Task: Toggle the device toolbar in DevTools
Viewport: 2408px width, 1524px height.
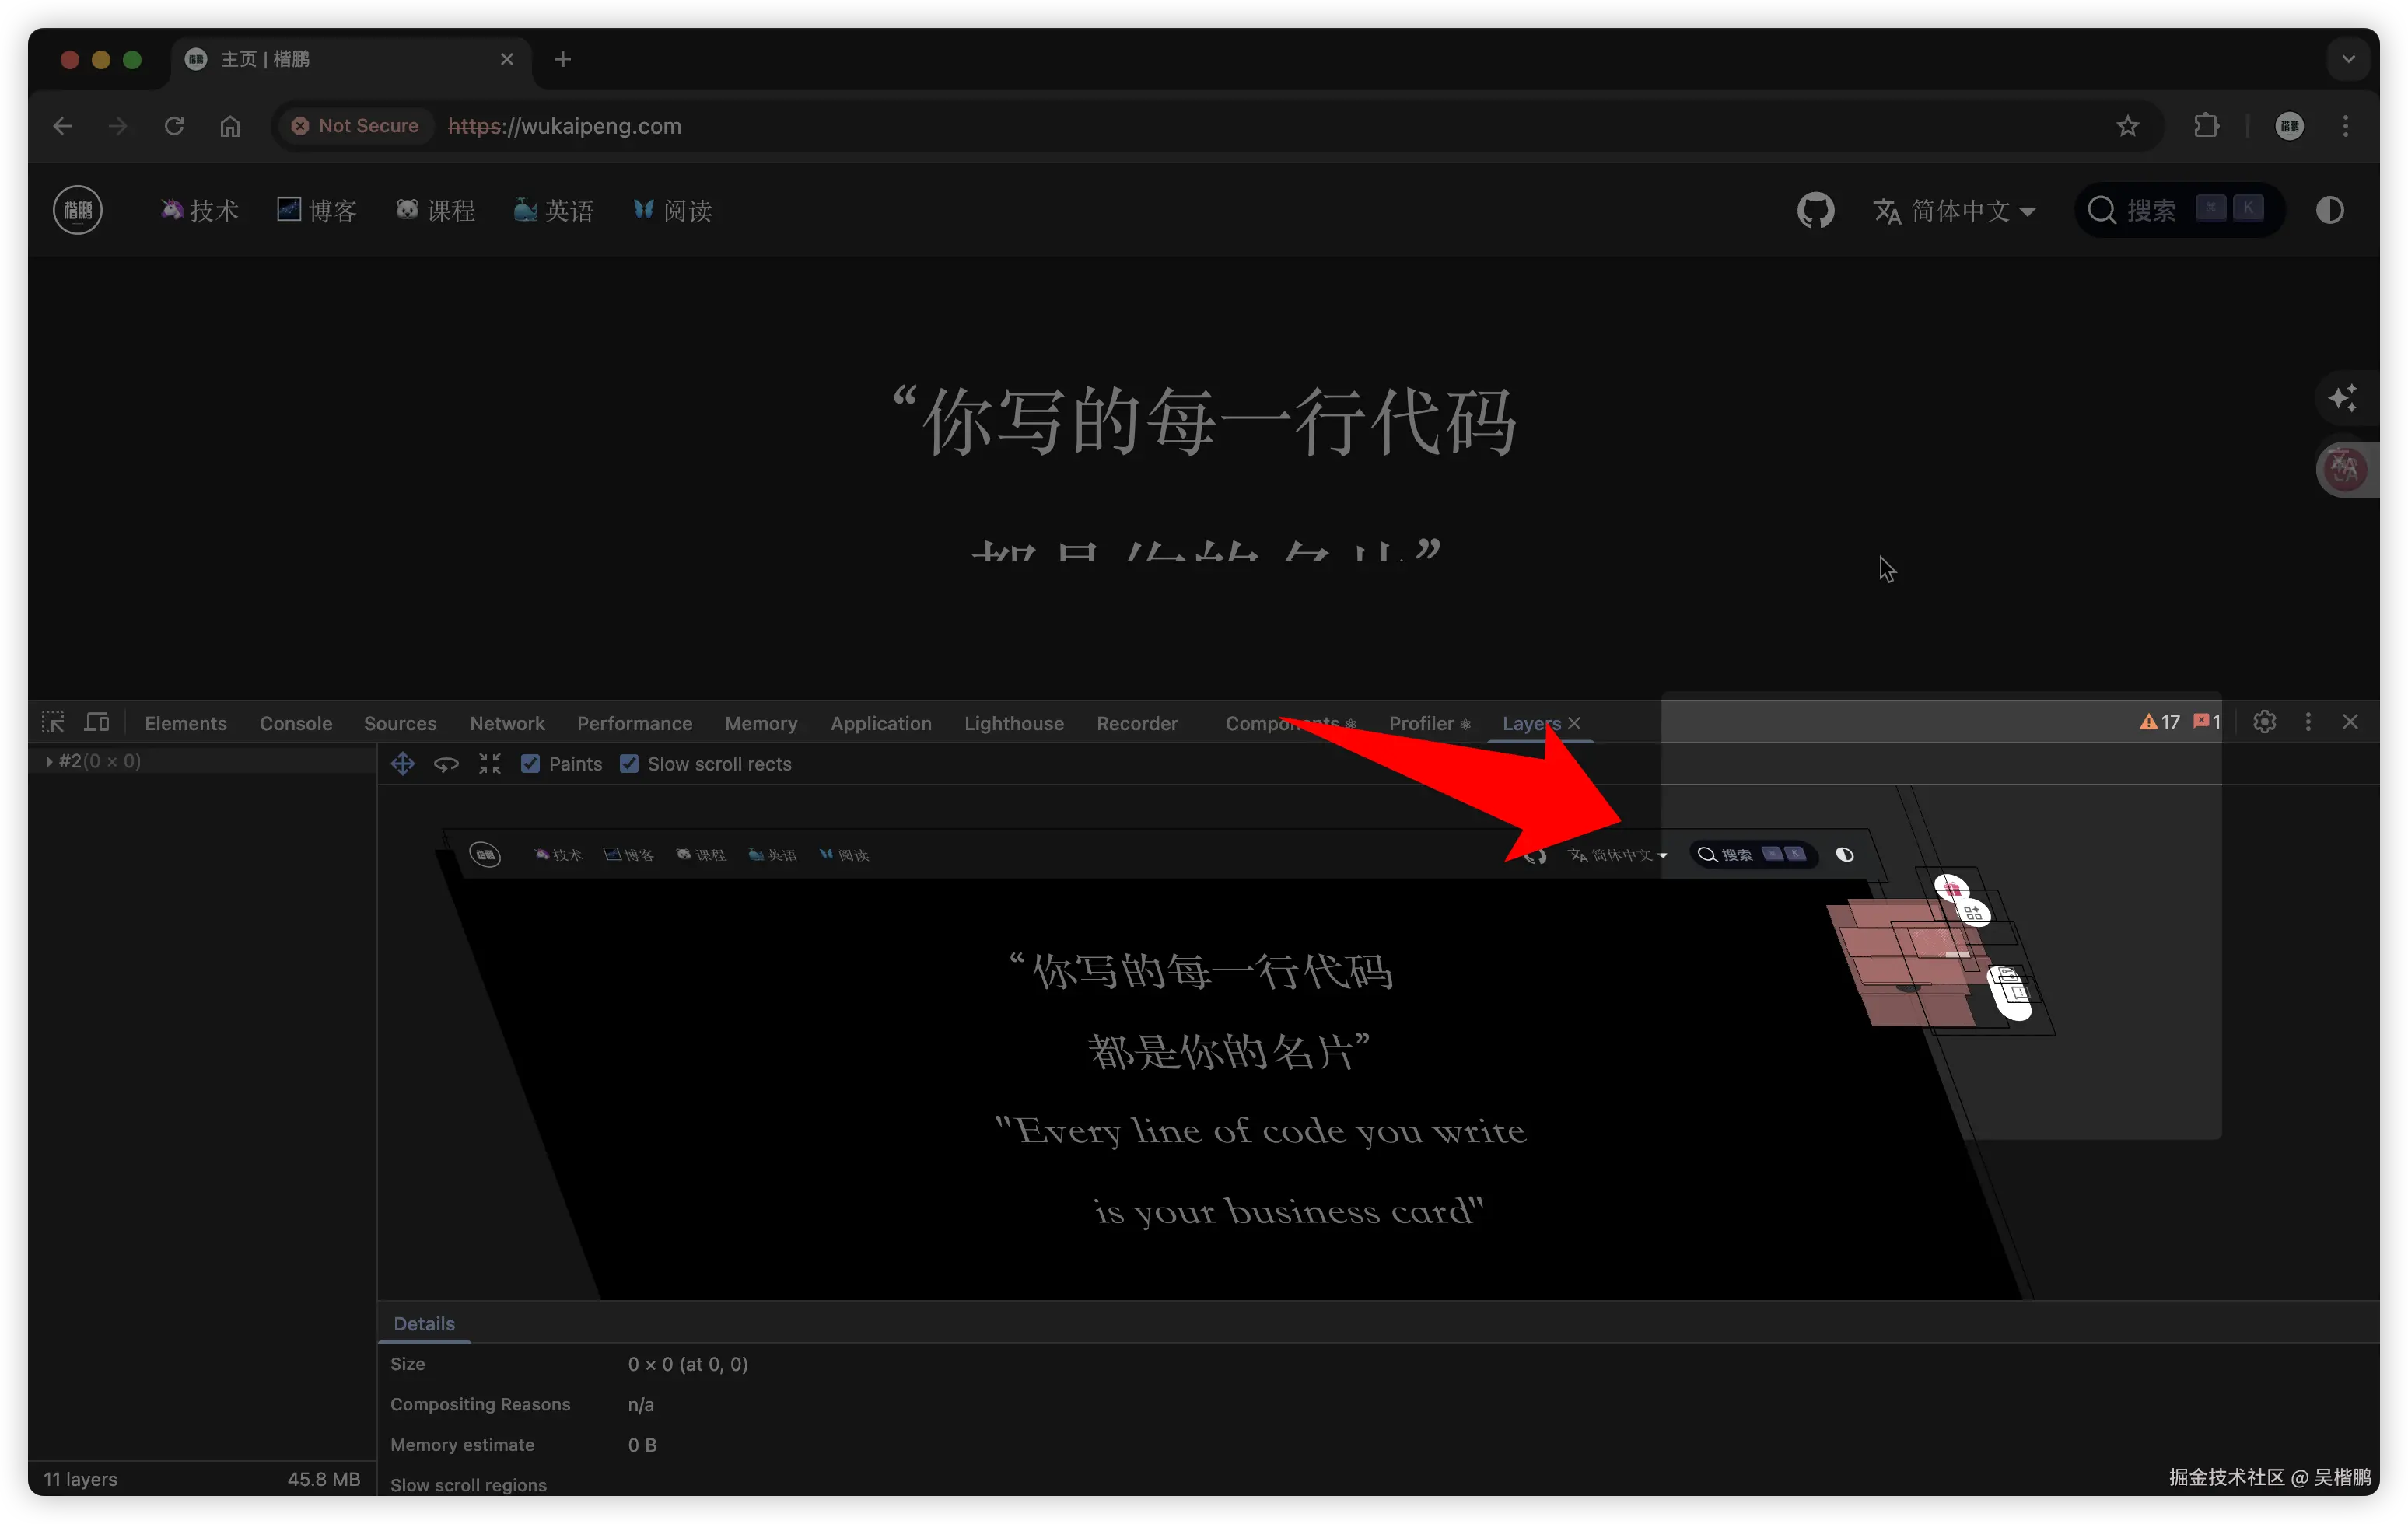Action: [x=97, y=722]
